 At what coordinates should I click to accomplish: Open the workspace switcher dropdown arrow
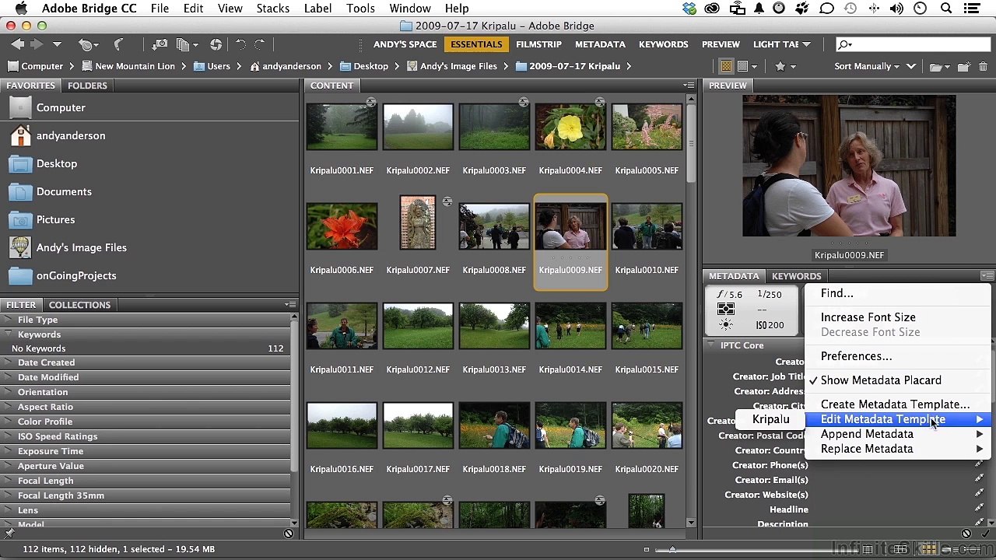[x=806, y=44]
